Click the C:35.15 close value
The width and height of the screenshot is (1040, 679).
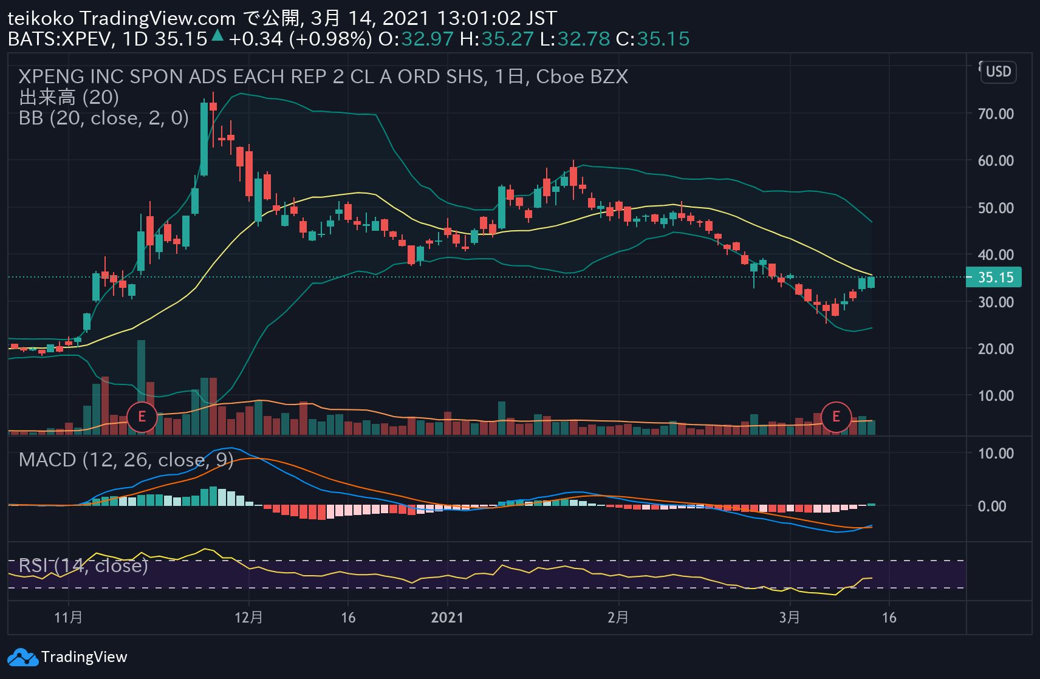652,39
